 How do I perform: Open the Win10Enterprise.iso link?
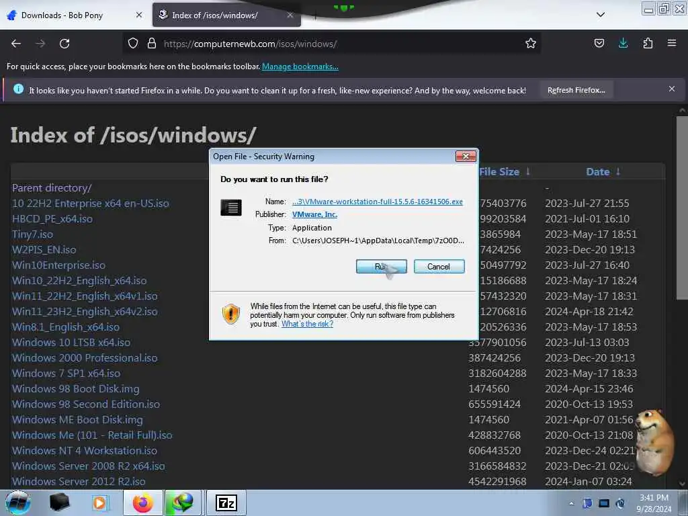pyautogui.click(x=58, y=265)
